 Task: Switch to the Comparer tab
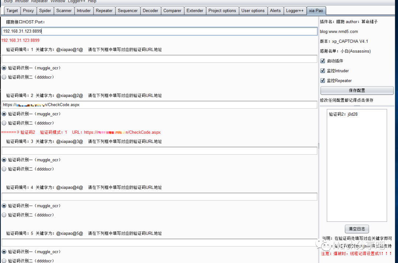coord(172,11)
